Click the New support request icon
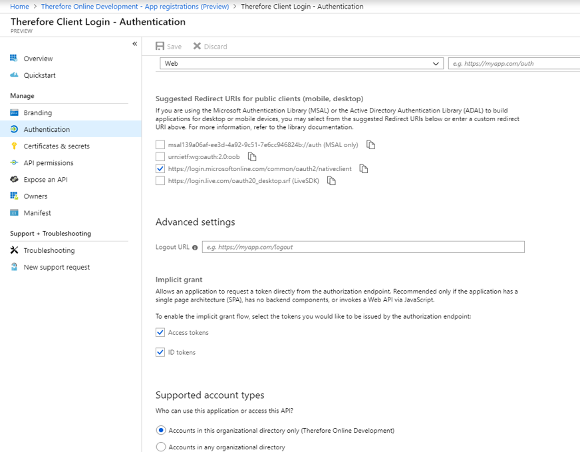580x452 pixels. tap(14, 267)
